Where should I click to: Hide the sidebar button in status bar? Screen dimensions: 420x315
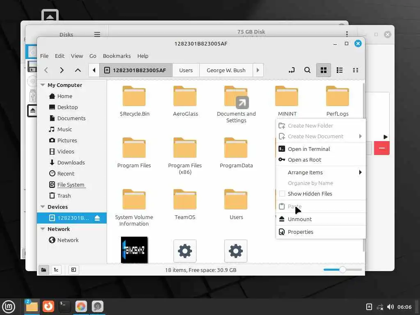(74, 270)
